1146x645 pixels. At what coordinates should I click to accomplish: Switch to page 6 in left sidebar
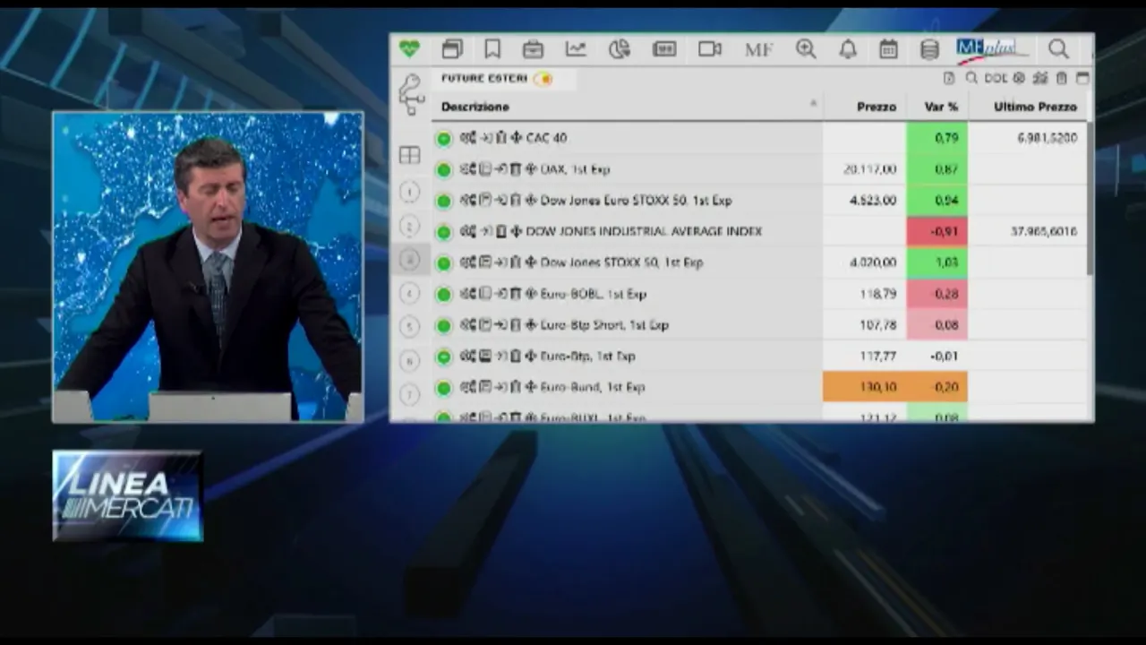[x=409, y=360]
